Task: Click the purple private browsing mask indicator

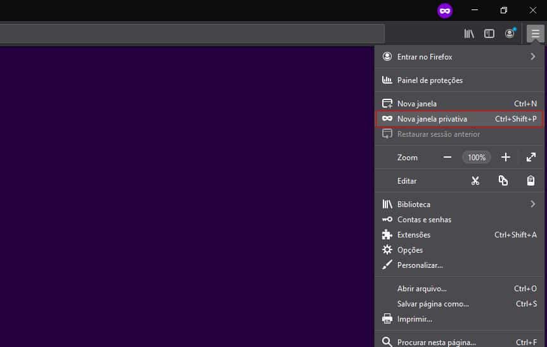Action: coord(445,11)
